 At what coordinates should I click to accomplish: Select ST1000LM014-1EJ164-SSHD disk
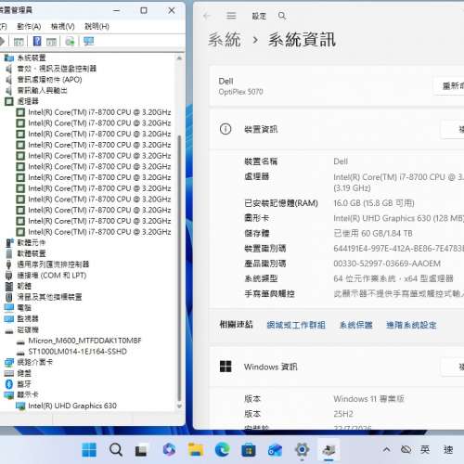77,352
